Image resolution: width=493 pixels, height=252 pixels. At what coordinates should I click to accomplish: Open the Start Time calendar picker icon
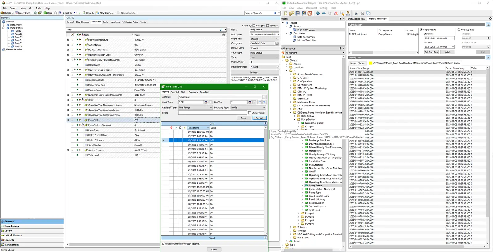[206, 102]
